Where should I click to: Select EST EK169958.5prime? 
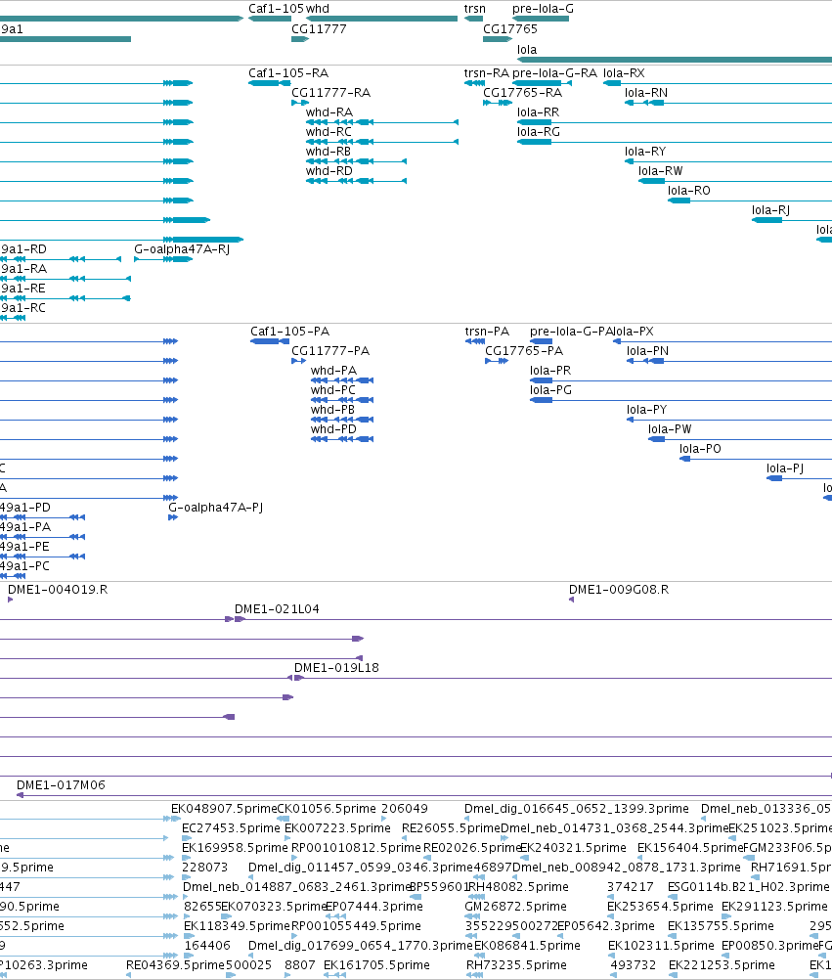(235, 848)
